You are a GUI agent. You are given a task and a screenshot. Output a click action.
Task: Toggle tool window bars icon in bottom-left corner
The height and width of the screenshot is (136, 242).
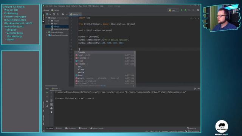click(x=43, y=131)
